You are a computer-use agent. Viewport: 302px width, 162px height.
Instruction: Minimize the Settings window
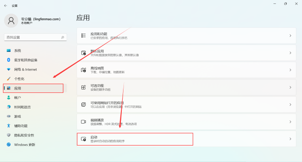point(275,3)
